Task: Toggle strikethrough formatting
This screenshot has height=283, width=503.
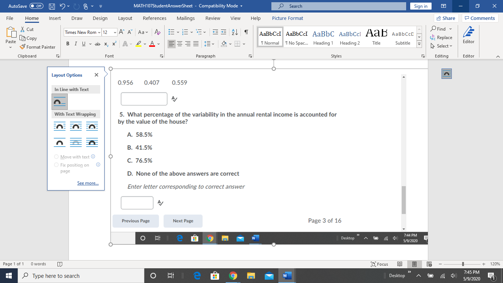Action: [x=98, y=43]
